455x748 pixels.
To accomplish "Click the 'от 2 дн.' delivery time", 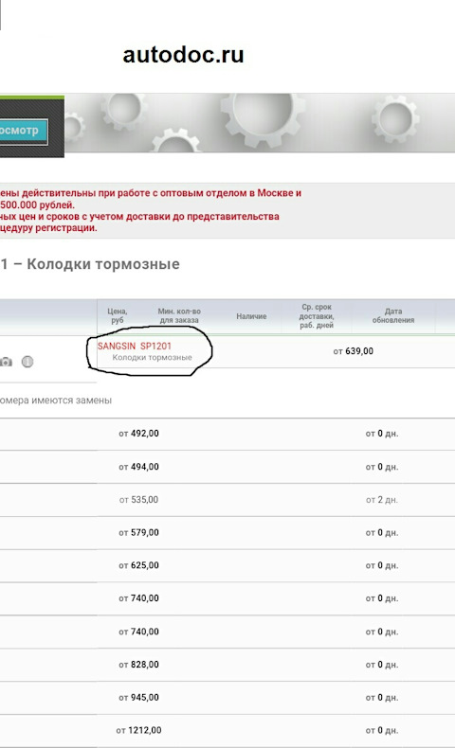I will coord(382,500).
